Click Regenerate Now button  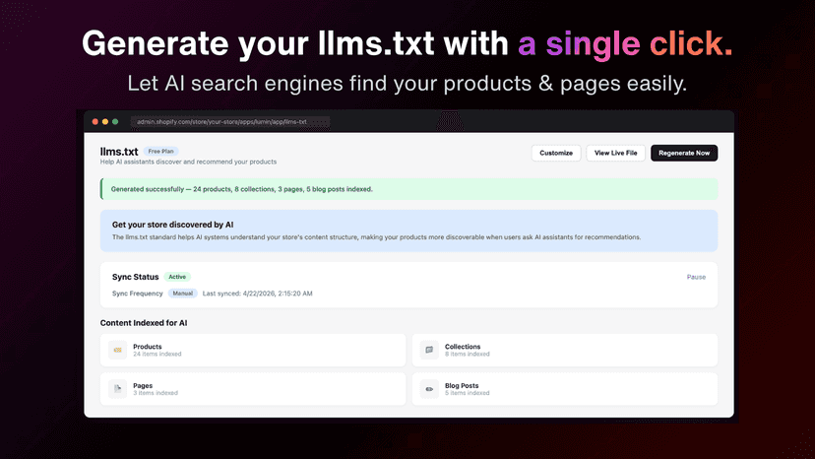click(x=684, y=153)
